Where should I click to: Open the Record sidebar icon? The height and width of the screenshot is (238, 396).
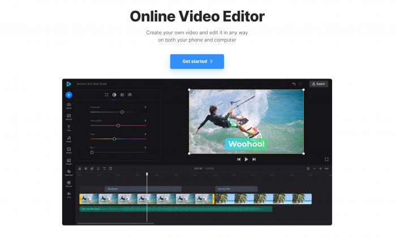click(68, 184)
